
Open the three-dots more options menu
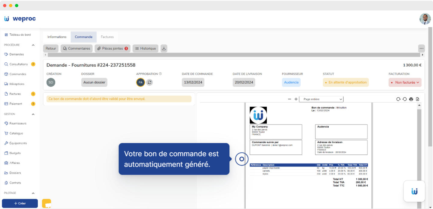(421, 48)
